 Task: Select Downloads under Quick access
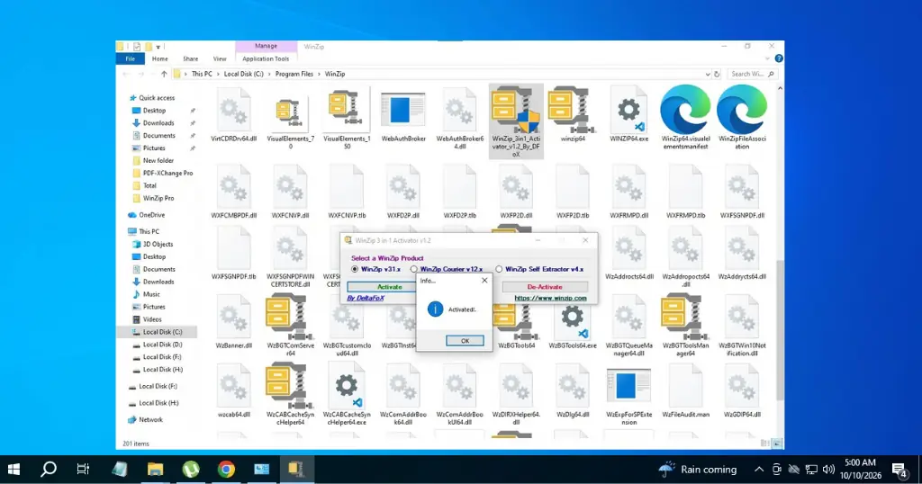tap(158, 122)
